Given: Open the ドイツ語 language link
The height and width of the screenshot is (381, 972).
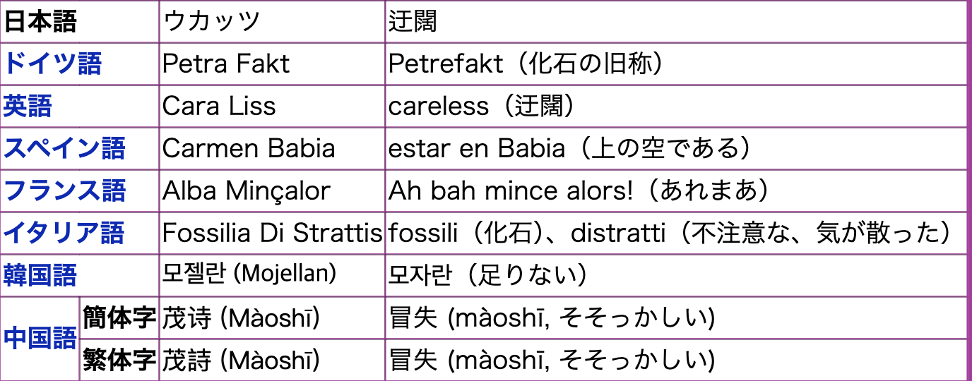Looking at the screenshot, I should (x=53, y=64).
